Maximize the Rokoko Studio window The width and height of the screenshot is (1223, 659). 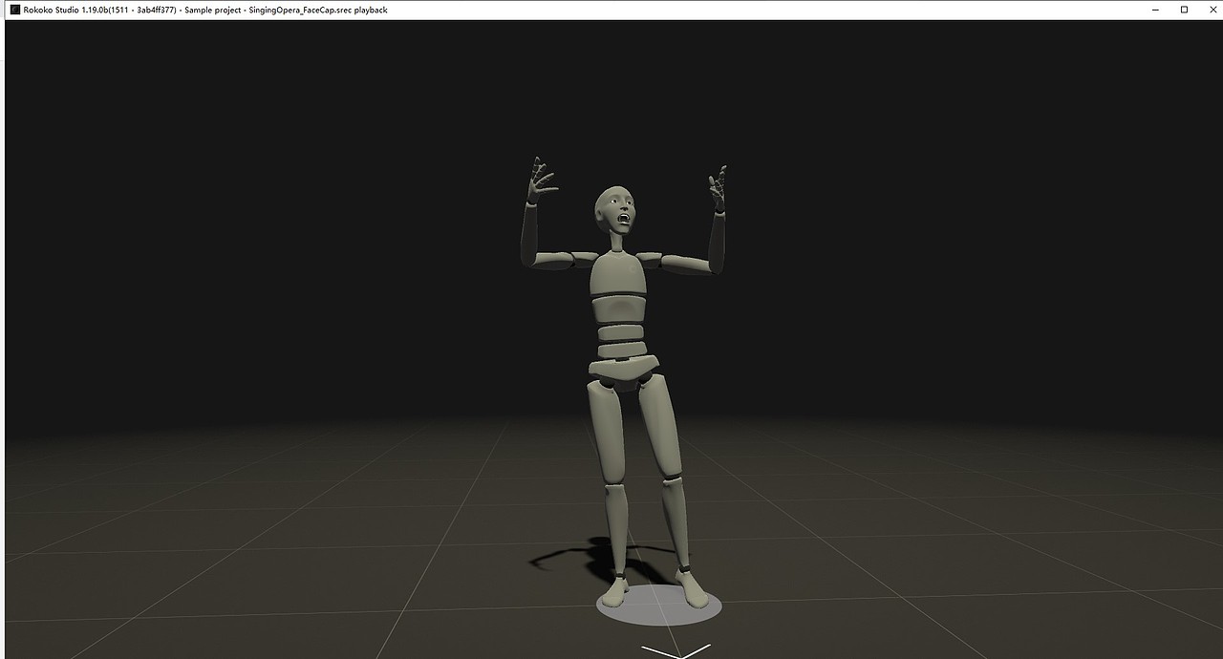point(1184,10)
